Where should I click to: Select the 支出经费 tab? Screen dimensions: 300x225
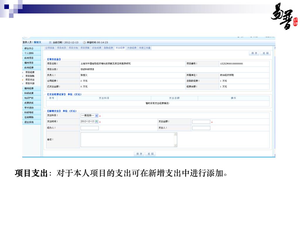(x=120, y=48)
